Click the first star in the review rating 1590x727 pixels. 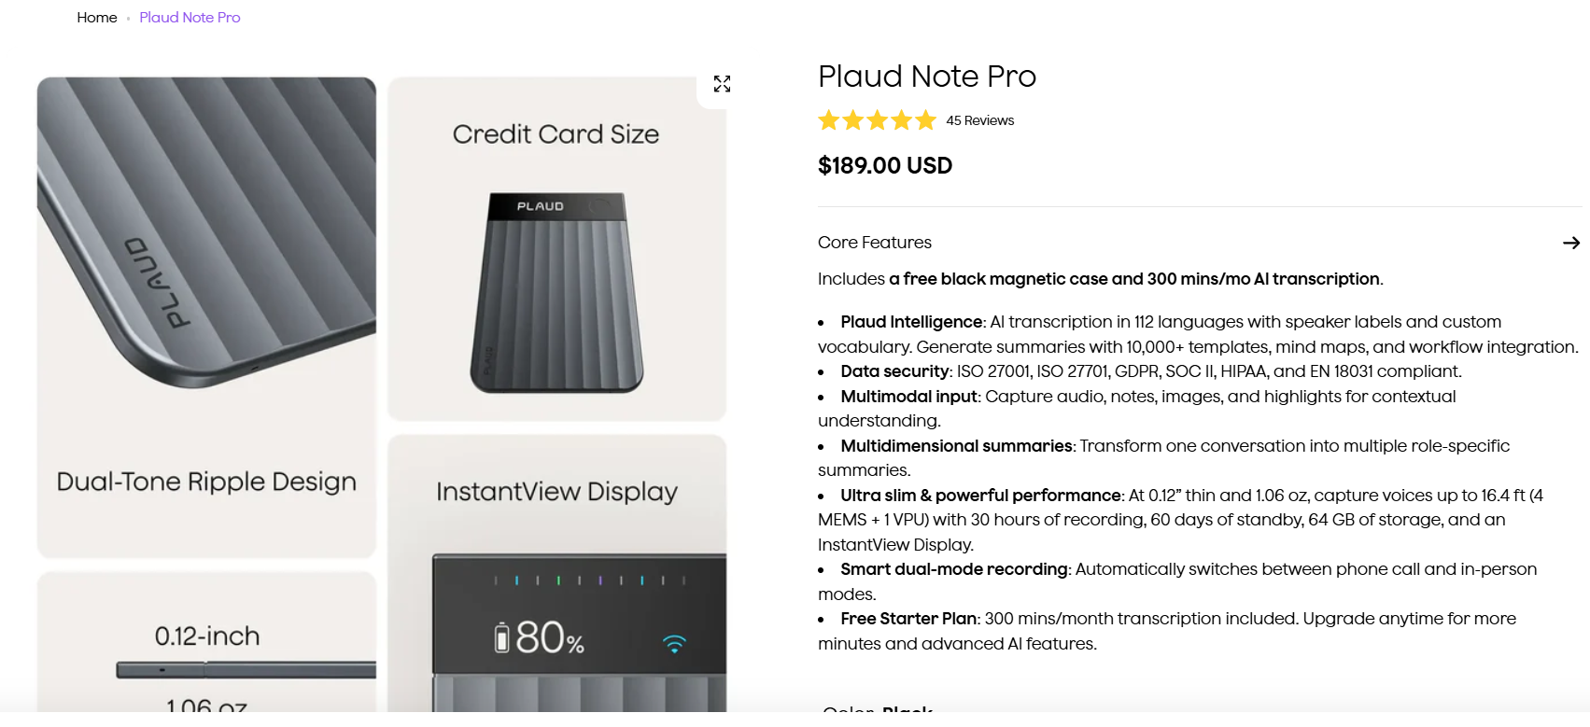coord(830,119)
